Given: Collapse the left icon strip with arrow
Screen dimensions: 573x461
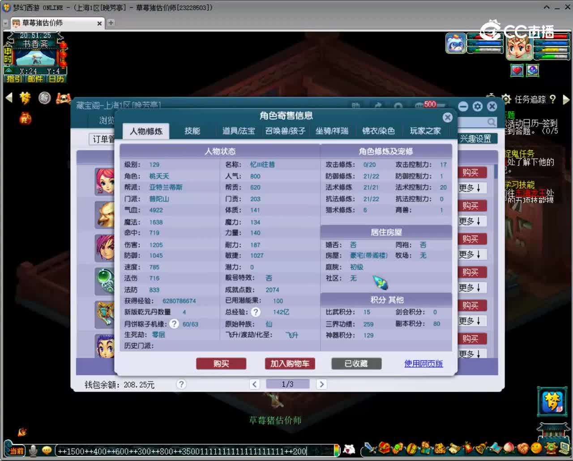Looking at the screenshot, I should pos(9,98).
